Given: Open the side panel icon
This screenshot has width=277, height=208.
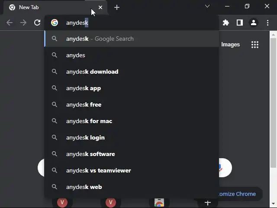Looking at the screenshot, I should (x=240, y=23).
